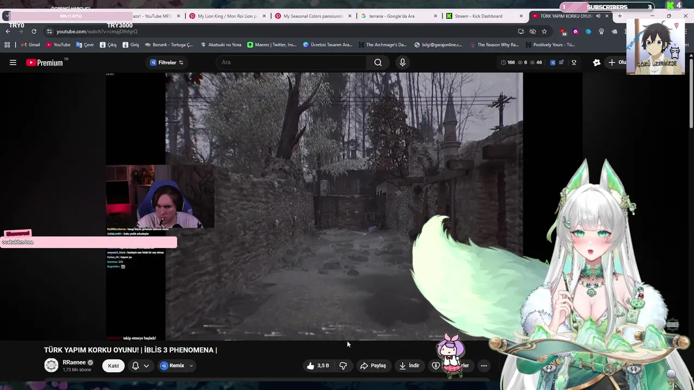Click the browser forward arrow

point(21,31)
